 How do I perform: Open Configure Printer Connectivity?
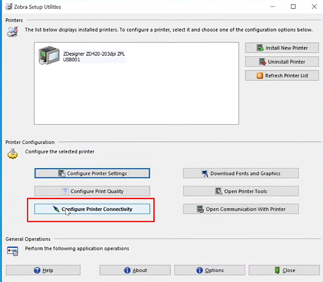[x=92, y=209]
